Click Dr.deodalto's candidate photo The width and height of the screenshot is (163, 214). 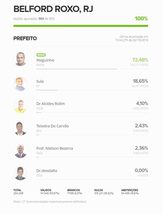20,174
